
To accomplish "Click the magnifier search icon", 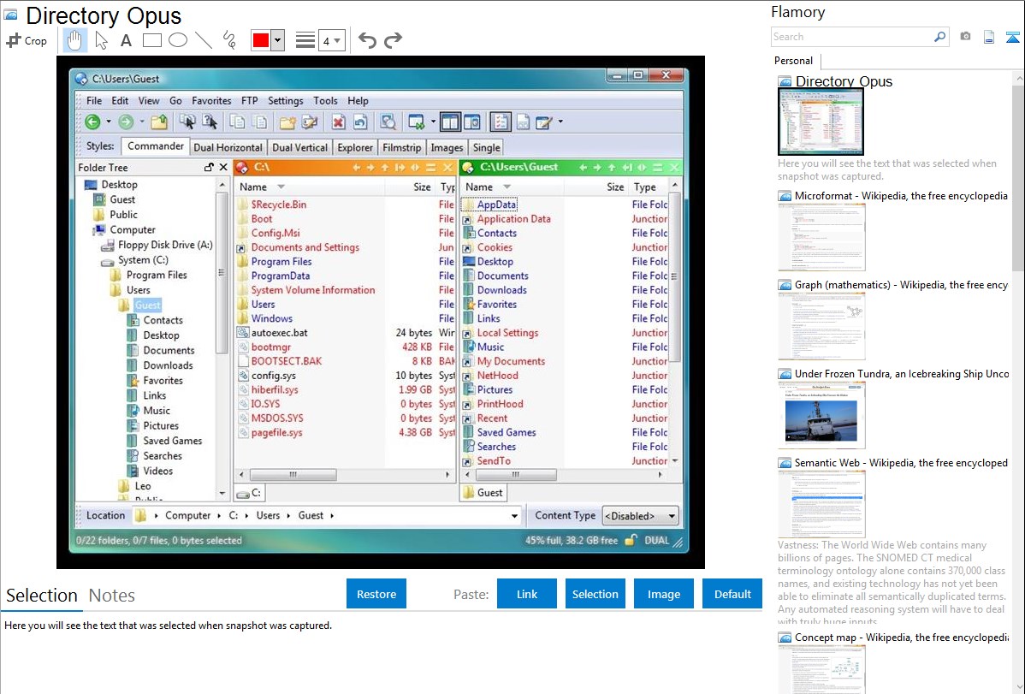I will point(939,37).
